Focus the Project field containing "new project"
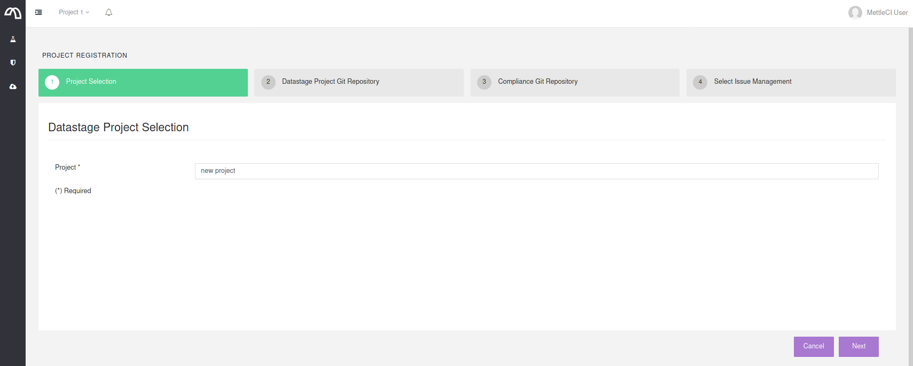913x366 pixels. (x=536, y=171)
